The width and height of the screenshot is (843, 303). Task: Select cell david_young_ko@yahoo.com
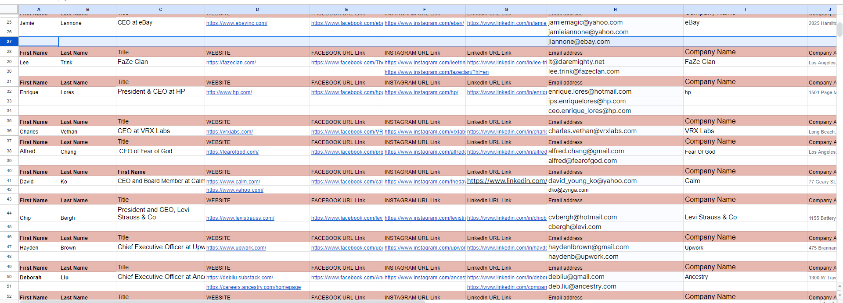(615, 181)
